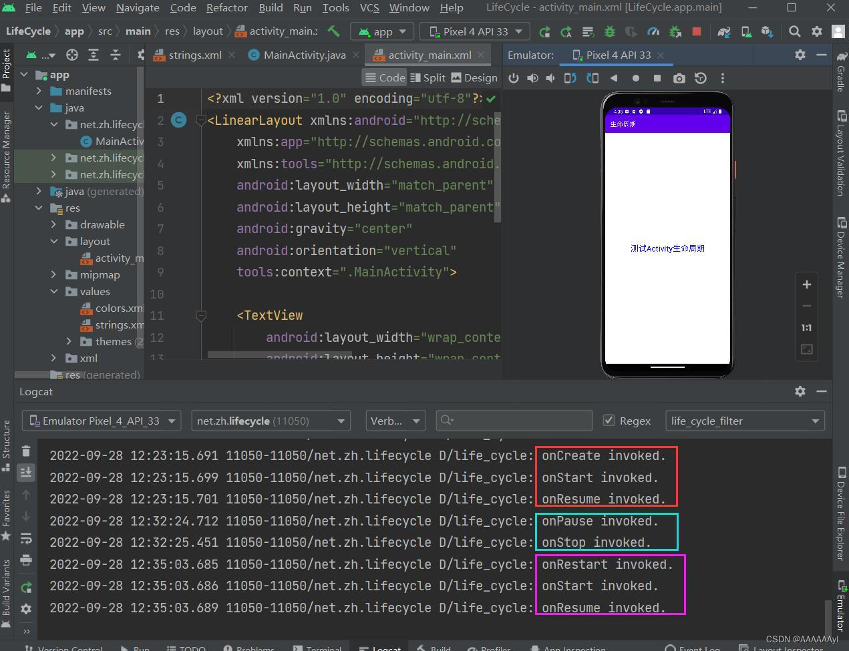Open the Resource Manager side panel
849x651 pixels.
coord(6,156)
